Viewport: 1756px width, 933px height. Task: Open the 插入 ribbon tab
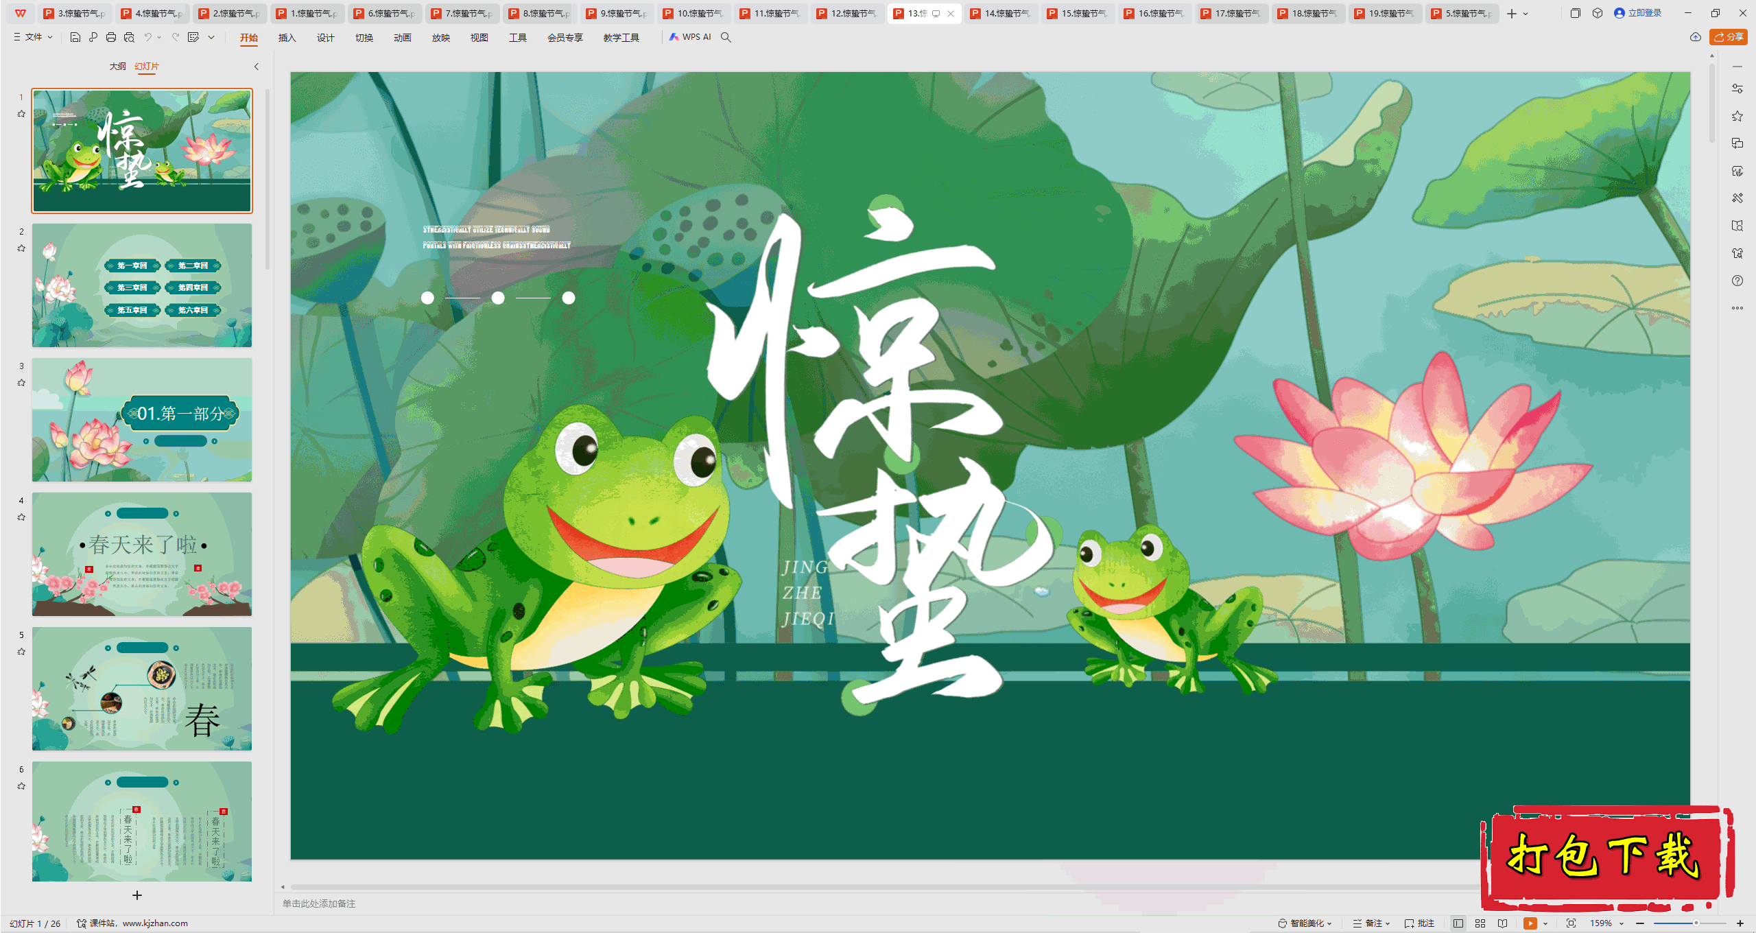(x=287, y=38)
